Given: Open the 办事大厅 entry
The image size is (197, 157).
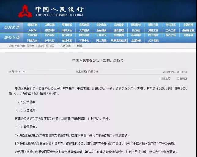Looking at the screenshot, I should pyautogui.click(x=50, y=41).
